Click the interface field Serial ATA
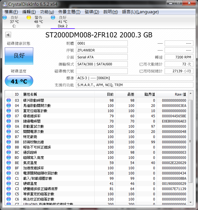Viewport: 198px width, 210px height. (x=102, y=57)
